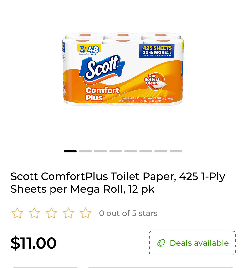Click the third rating star
This screenshot has width=246, height=268.
(51, 213)
